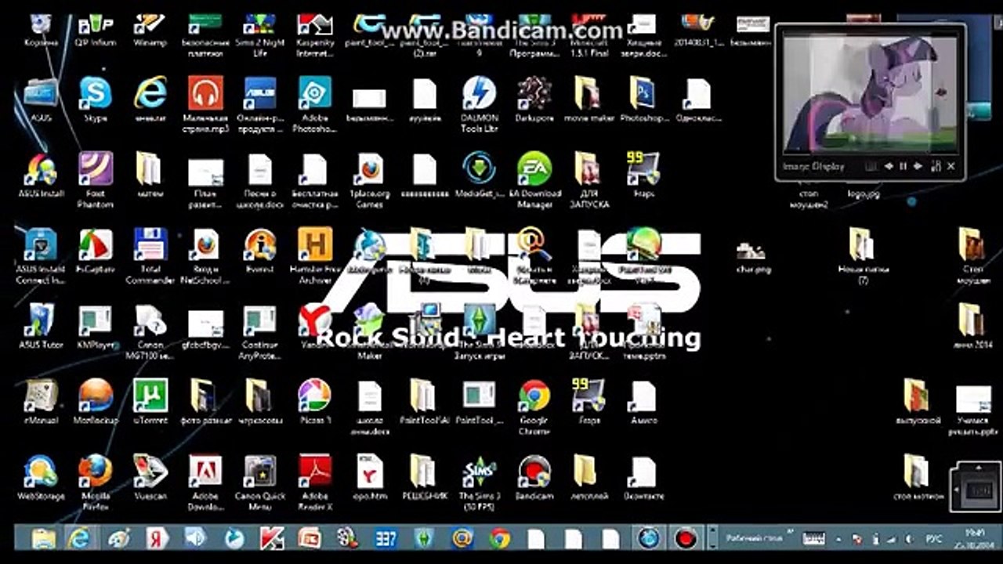This screenshot has width=1003, height=564.
Task: Show next image in slideshow gadget
Action: coord(918,166)
